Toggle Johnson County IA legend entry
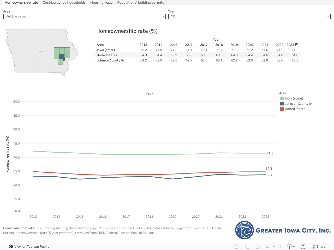This screenshot has height=250, width=334. [298, 104]
